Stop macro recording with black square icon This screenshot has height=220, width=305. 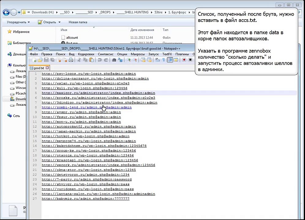190,60
